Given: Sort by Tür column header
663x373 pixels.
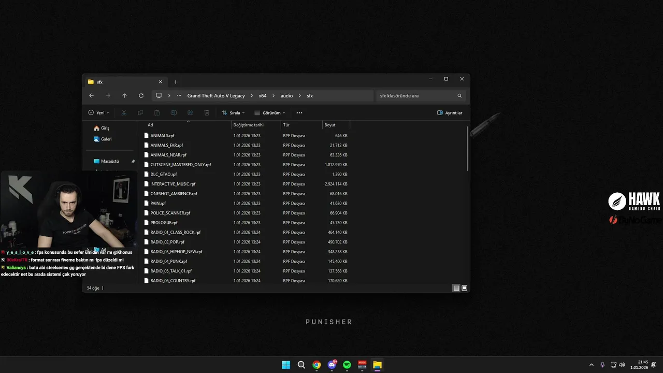Looking at the screenshot, I should point(301,125).
